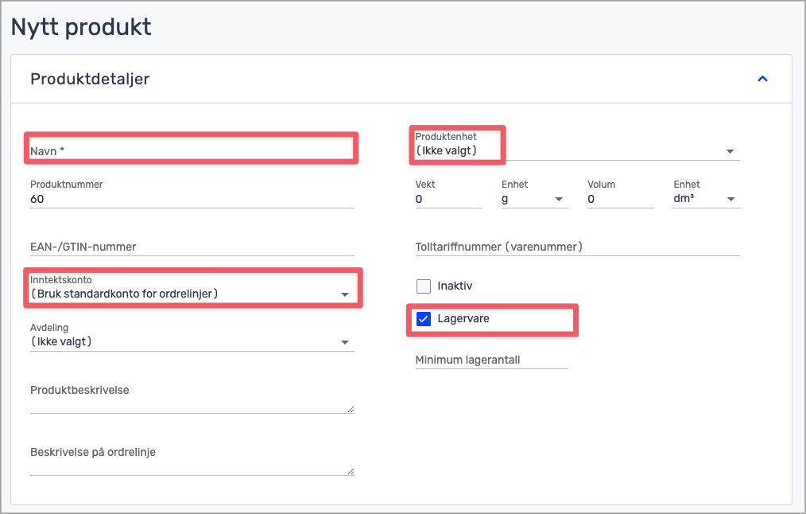The image size is (806, 514).
Task: Click the Produktbeskrivelse text area
Action: tap(189, 400)
